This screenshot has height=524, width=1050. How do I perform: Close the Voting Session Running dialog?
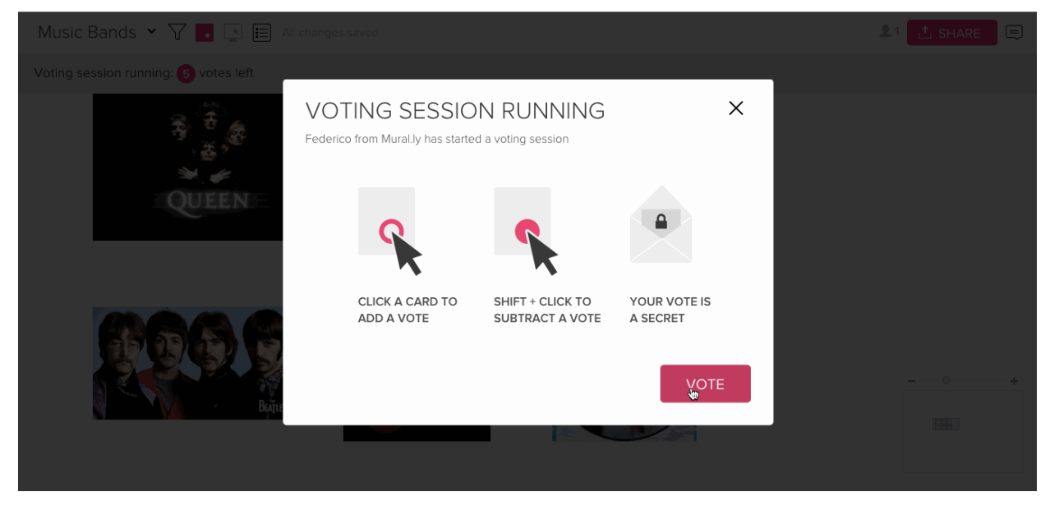(x=736, y=108)
